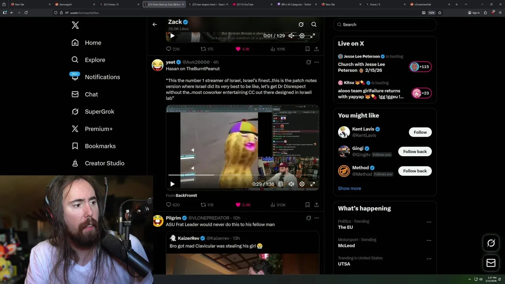Open more options on yeet's post

316,62
